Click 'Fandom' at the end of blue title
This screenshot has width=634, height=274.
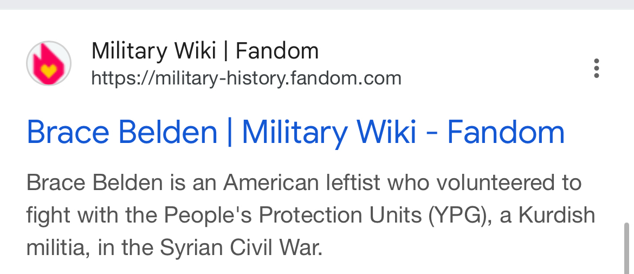[506, 133]
